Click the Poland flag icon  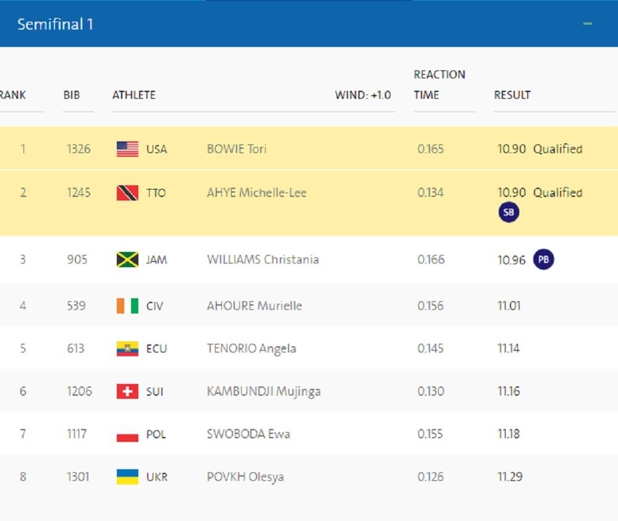click(127, 435)
